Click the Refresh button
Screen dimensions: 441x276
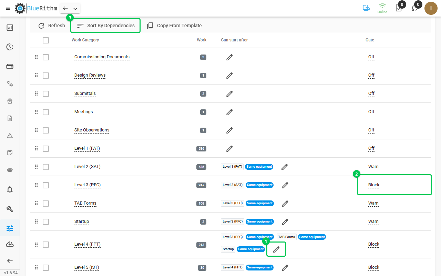point(51,26)
